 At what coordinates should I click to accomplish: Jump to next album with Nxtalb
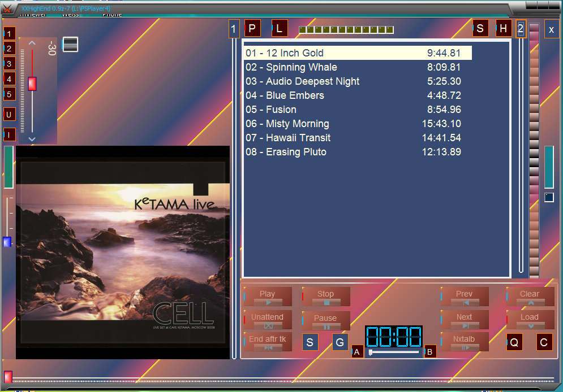tap(465, 342)
